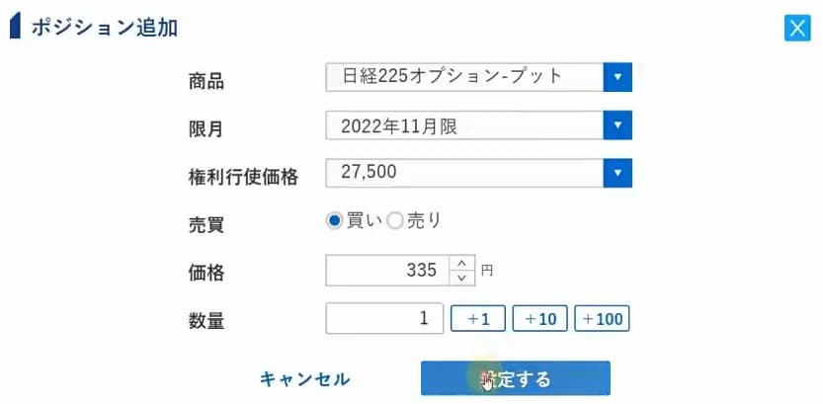This screenshot has height=404, width=823.
Task: Click the 2022年11月限 contract month field
Action: pos(463,125)
